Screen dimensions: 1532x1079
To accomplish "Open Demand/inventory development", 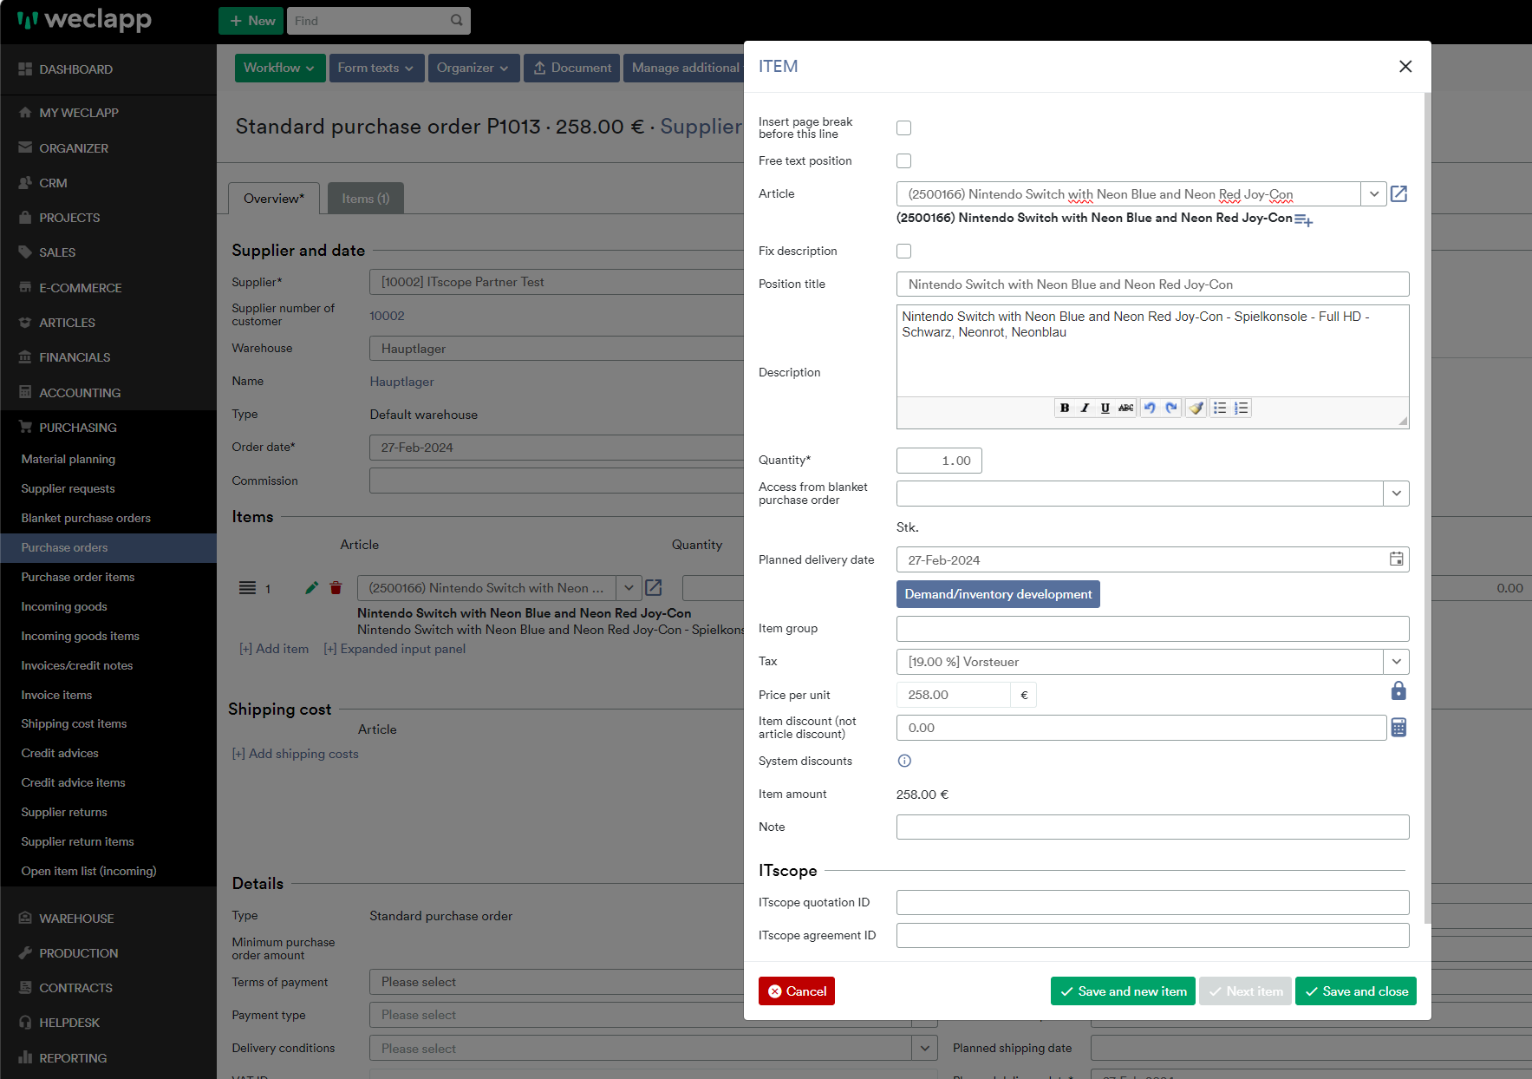I will point(998,594).
